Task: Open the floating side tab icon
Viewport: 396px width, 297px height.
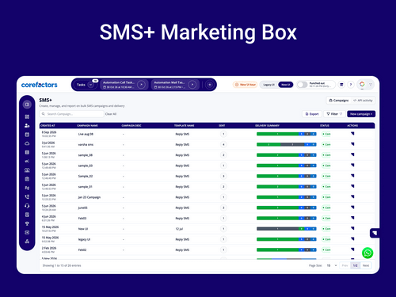Action: tap(375, 233)
